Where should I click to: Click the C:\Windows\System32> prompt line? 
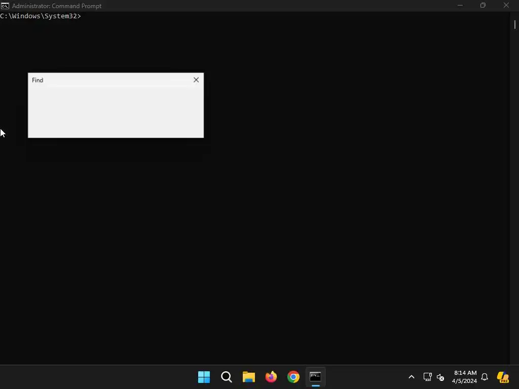pos(41,16)
